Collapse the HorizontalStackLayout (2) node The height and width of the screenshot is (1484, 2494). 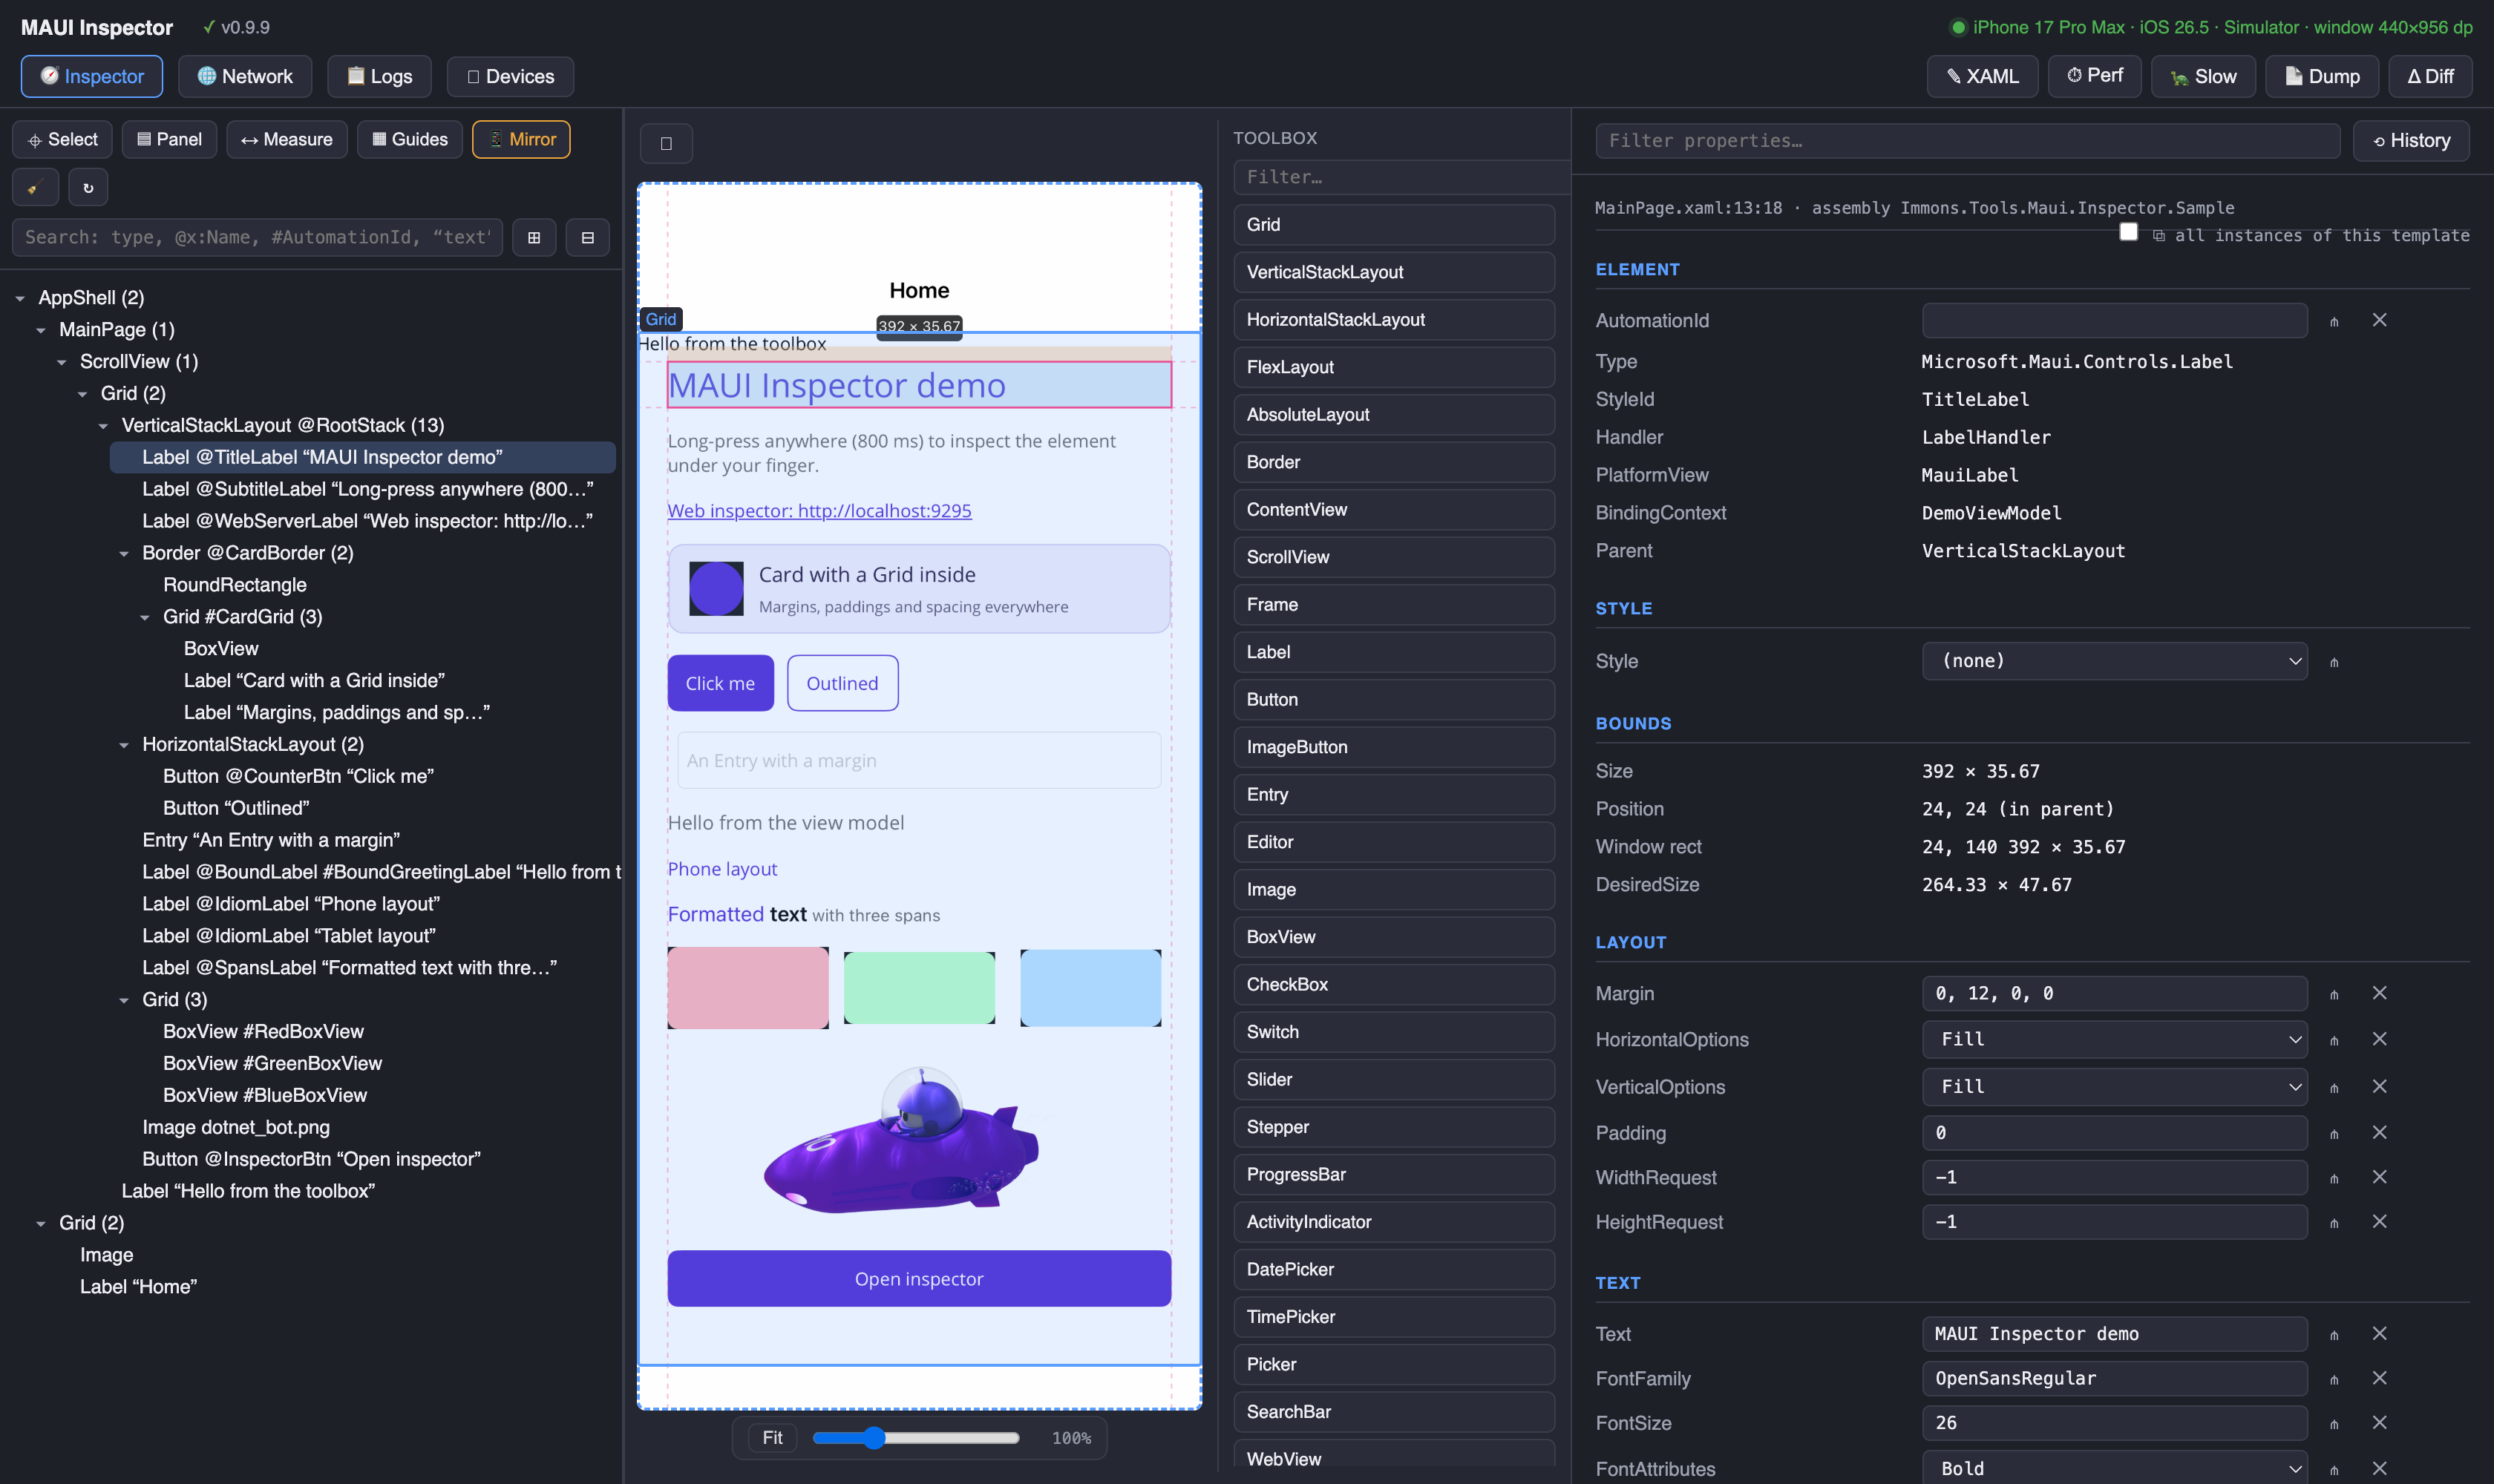(x=124, y=745)
